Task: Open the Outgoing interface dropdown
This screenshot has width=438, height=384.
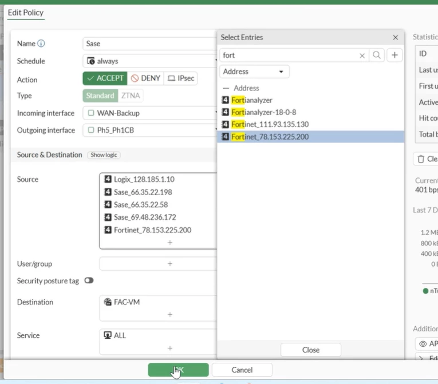Action: (x=150, y=130)
